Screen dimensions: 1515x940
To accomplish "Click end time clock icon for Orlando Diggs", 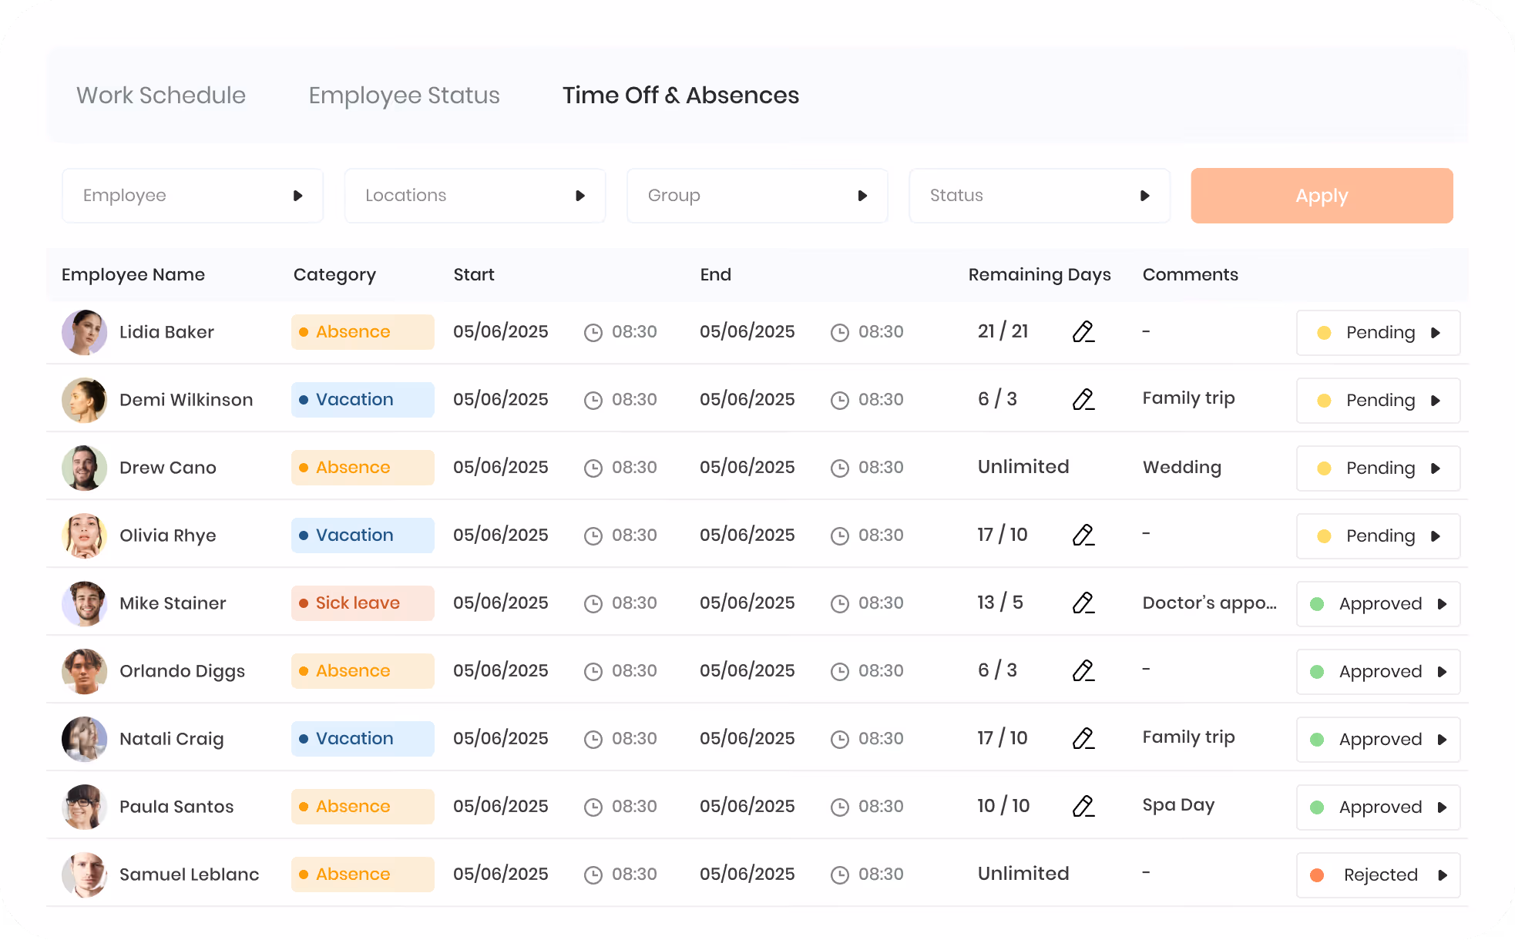I will [840, 672].
